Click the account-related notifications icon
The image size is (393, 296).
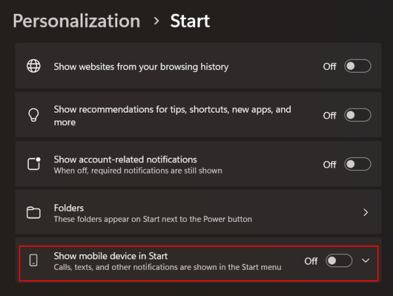[33, 164]
